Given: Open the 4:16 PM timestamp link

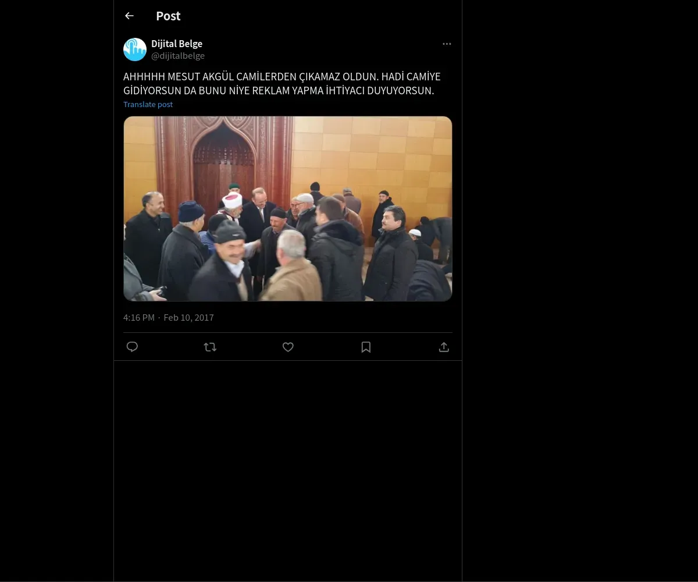Looking at the screenshot, I should [x=139, y=317].
